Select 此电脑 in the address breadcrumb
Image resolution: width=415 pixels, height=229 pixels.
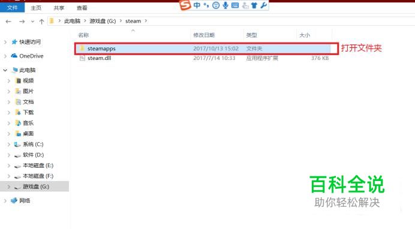pos(72,21)
